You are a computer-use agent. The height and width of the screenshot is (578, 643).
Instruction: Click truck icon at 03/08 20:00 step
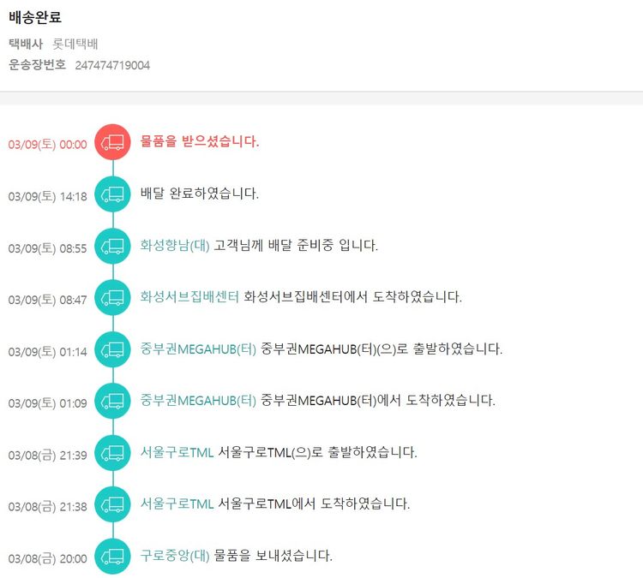[x=112, y=557]
